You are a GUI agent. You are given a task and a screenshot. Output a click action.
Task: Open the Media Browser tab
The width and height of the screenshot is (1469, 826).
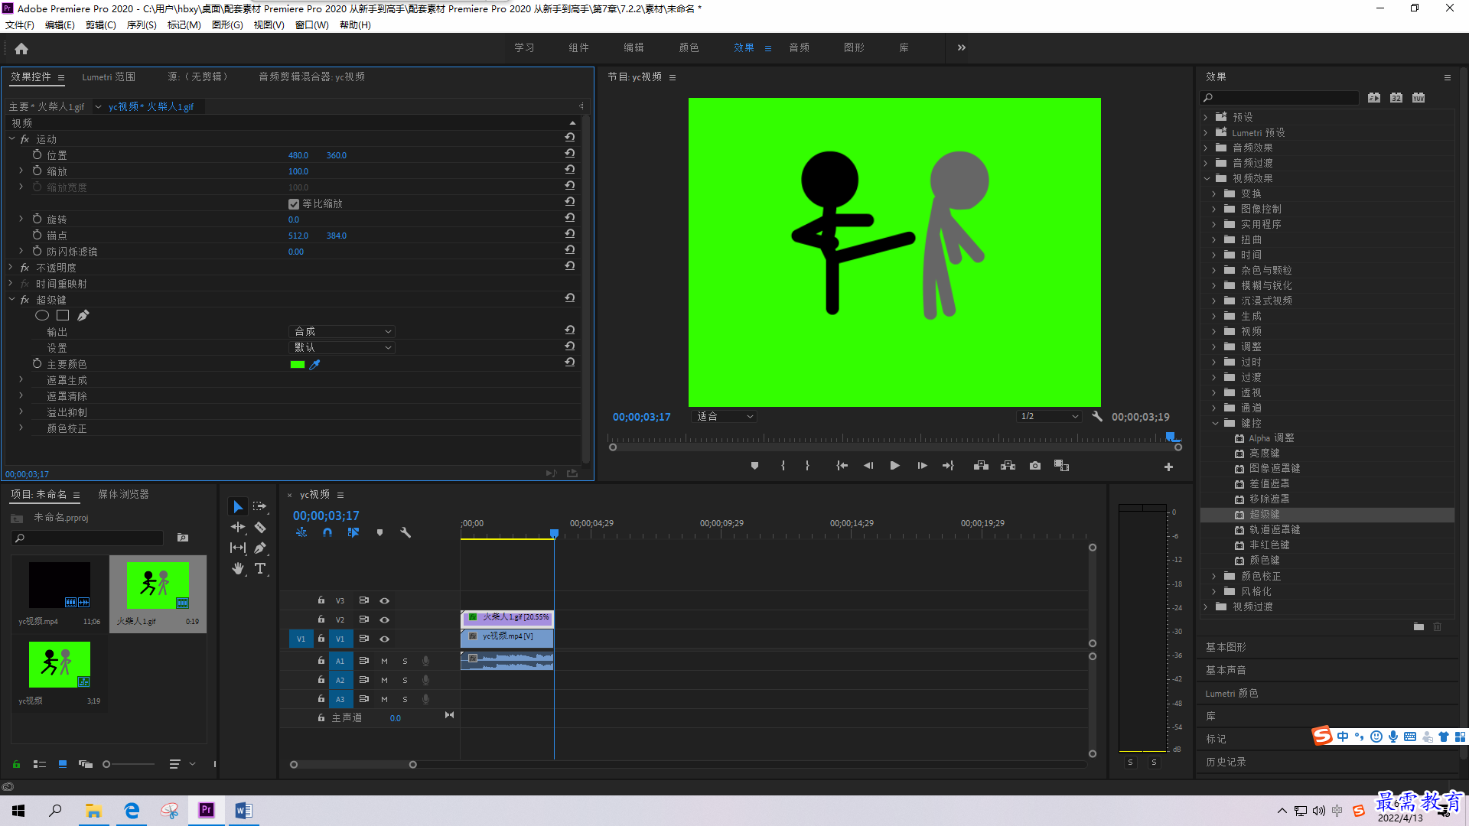pyautogui.click(x=123, y=495)
